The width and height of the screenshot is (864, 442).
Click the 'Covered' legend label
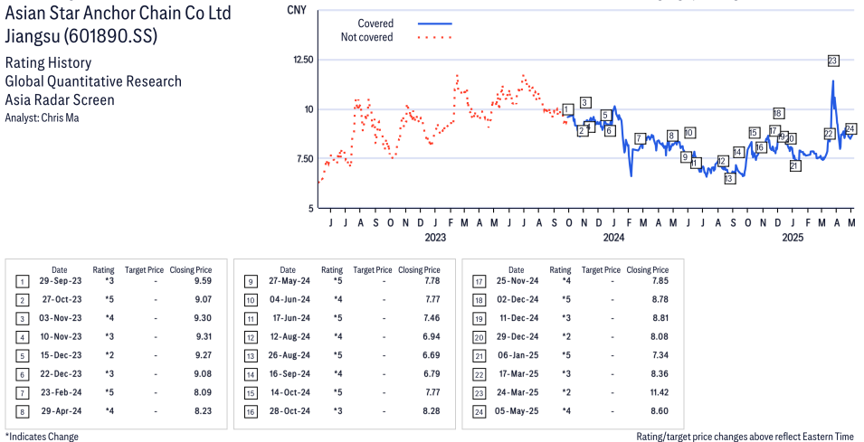(x=375, y=24)
